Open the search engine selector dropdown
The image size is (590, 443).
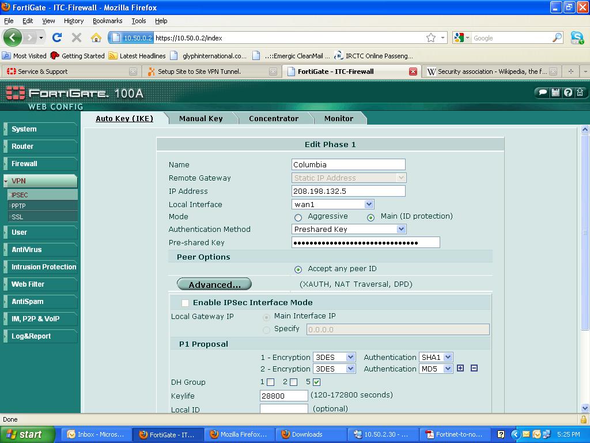[x=463, y=37]
